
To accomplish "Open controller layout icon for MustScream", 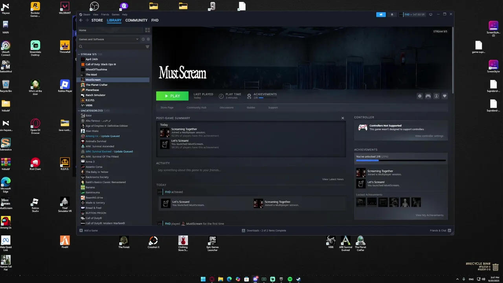I will (428, 96).
